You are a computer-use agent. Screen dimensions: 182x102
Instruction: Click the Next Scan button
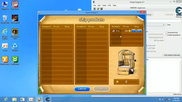[x=150, y=14]
